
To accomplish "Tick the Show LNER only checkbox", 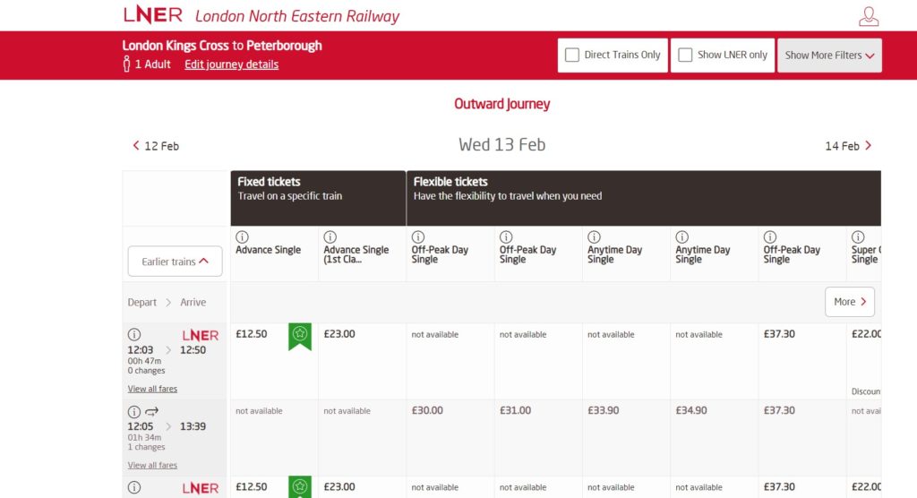I will tap(685, 55).
